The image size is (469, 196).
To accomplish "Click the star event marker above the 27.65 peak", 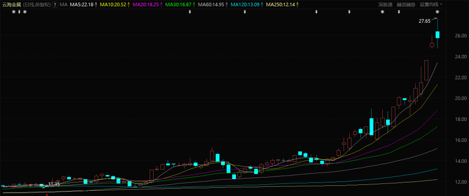I will 438,12.
